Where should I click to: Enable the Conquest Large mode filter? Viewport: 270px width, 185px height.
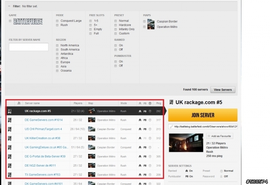coord(57,21)
